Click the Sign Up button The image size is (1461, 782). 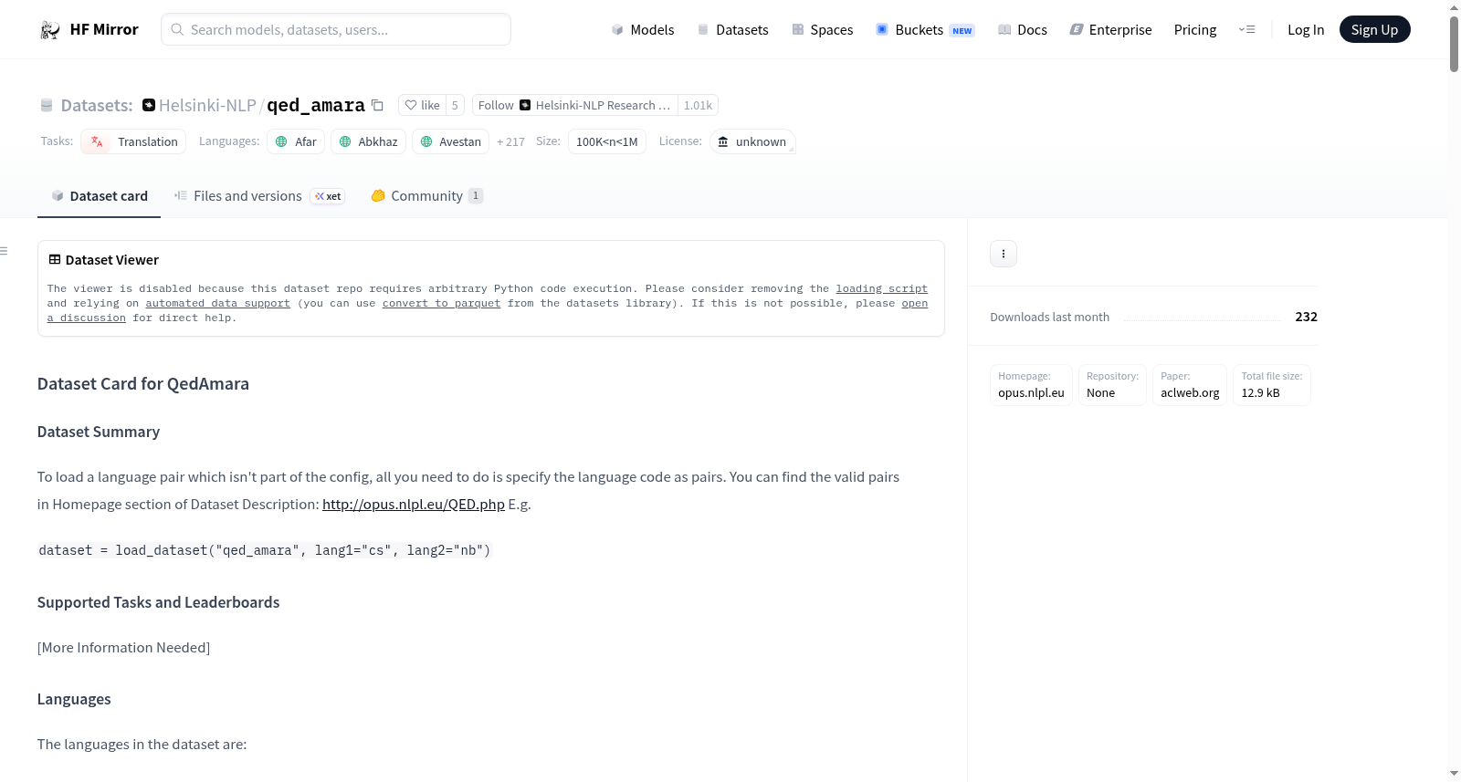pos(1374,29)
